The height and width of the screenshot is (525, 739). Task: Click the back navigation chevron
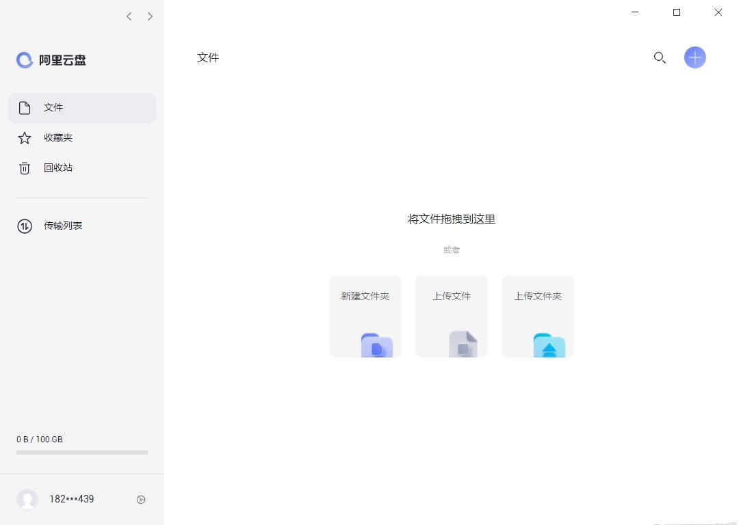pyautogui.click(x=129, y=16)
